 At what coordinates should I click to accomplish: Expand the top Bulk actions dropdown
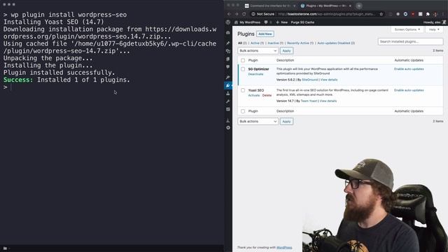[258, 50]
